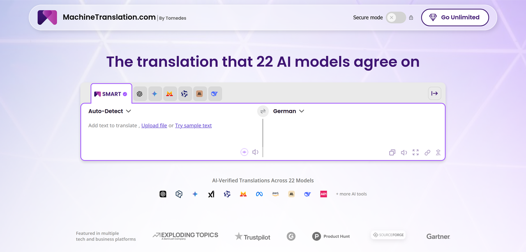This screenshot has height=252, width=526.
Task: Open the Auto-Detect source language dropdown
Action: pos(110,111)
